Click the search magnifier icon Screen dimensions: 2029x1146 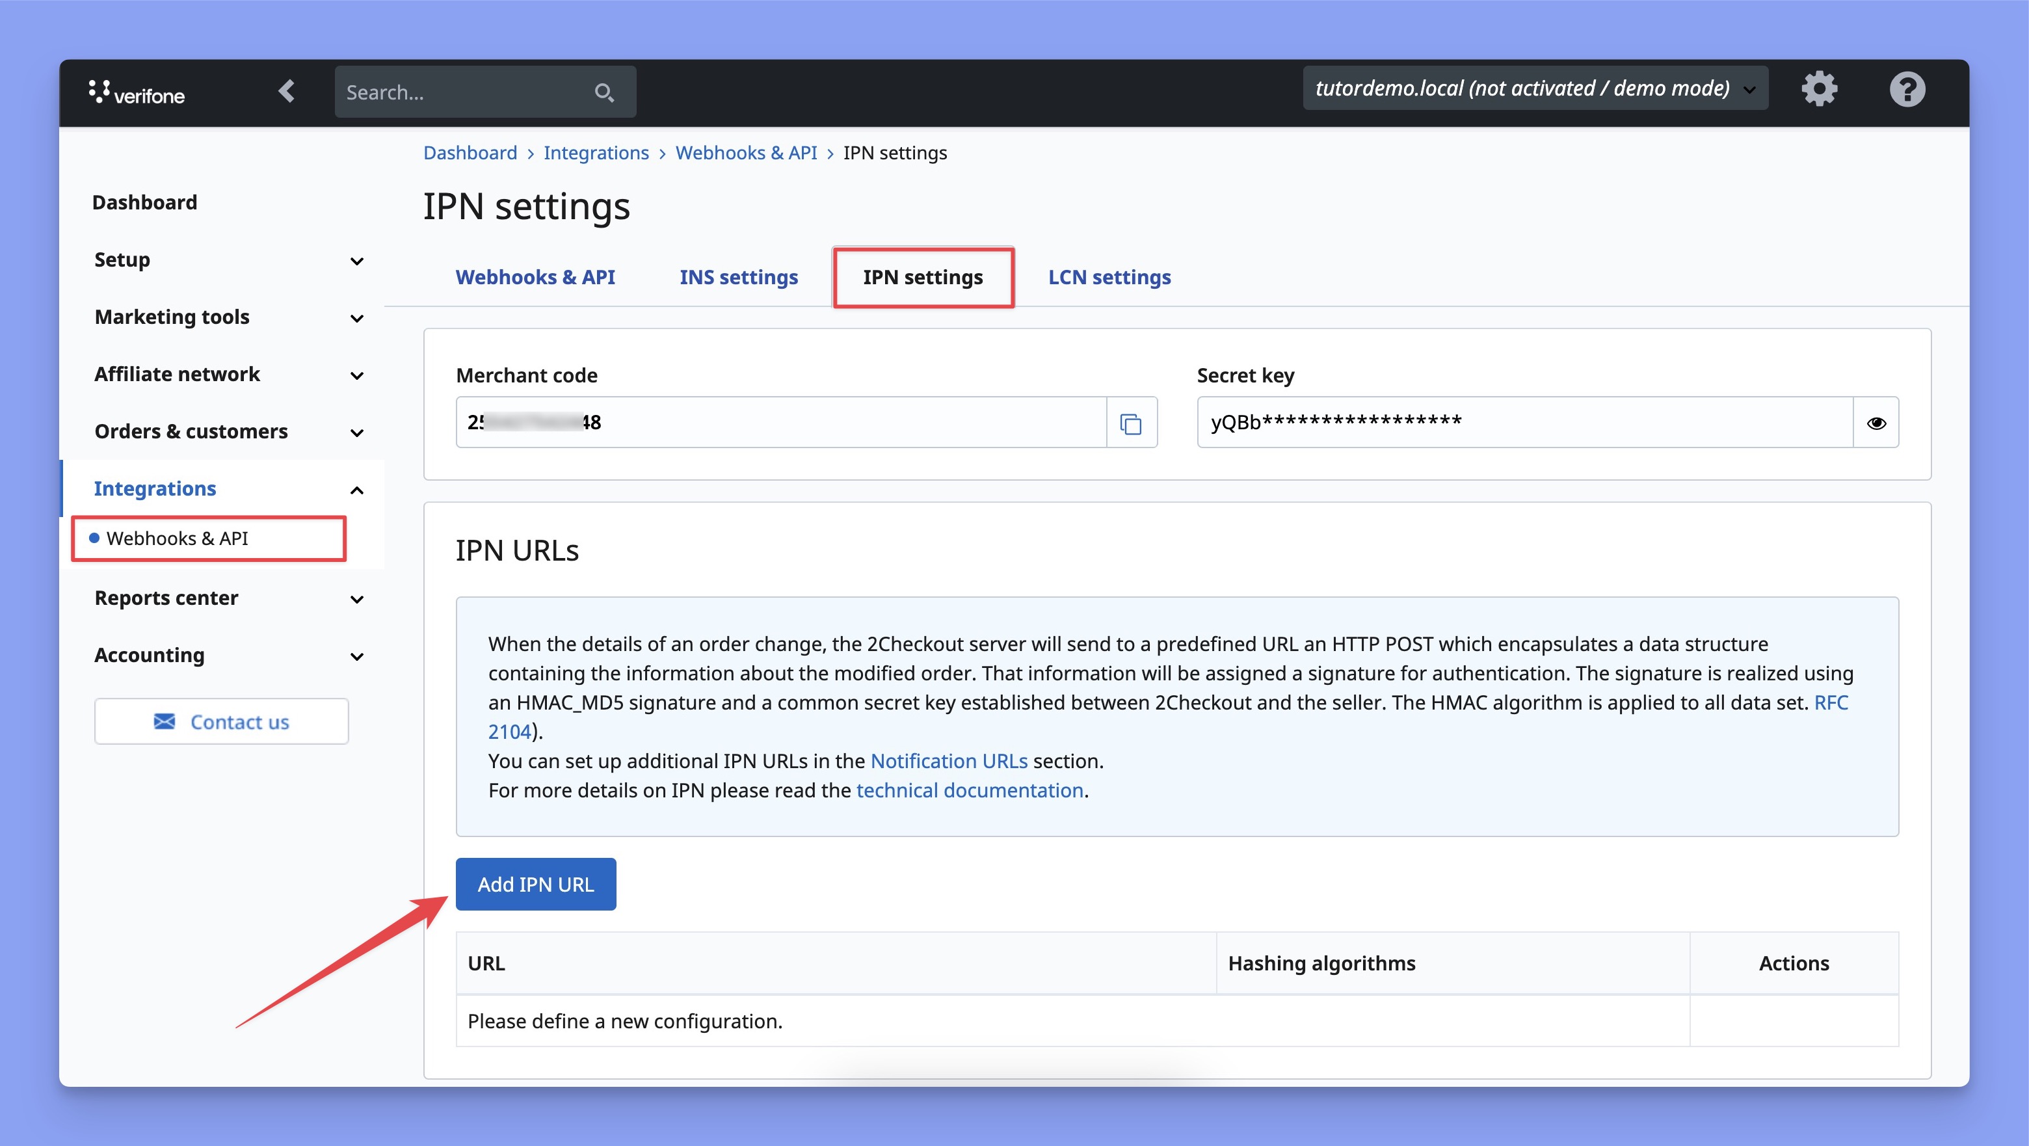pos(604,93)
